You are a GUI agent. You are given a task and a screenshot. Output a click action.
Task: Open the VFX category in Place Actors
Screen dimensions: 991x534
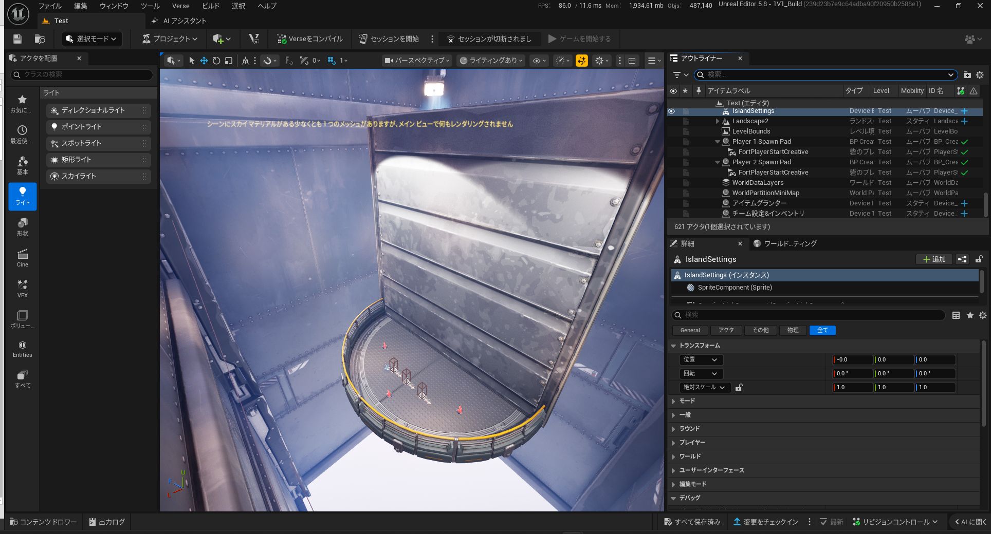(23, 288)
